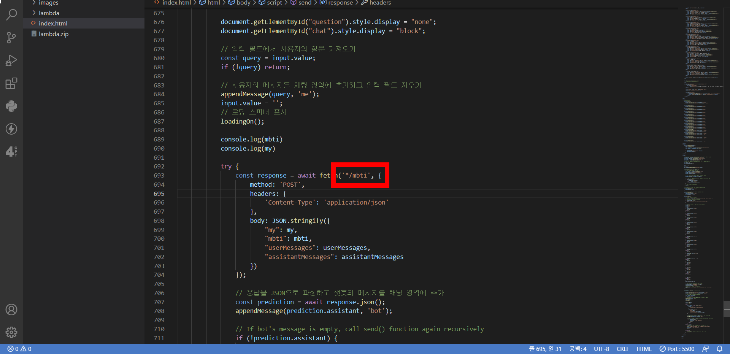Expand the images folder
The width and height of the screenshot is (730, 354).
point(84,3)
